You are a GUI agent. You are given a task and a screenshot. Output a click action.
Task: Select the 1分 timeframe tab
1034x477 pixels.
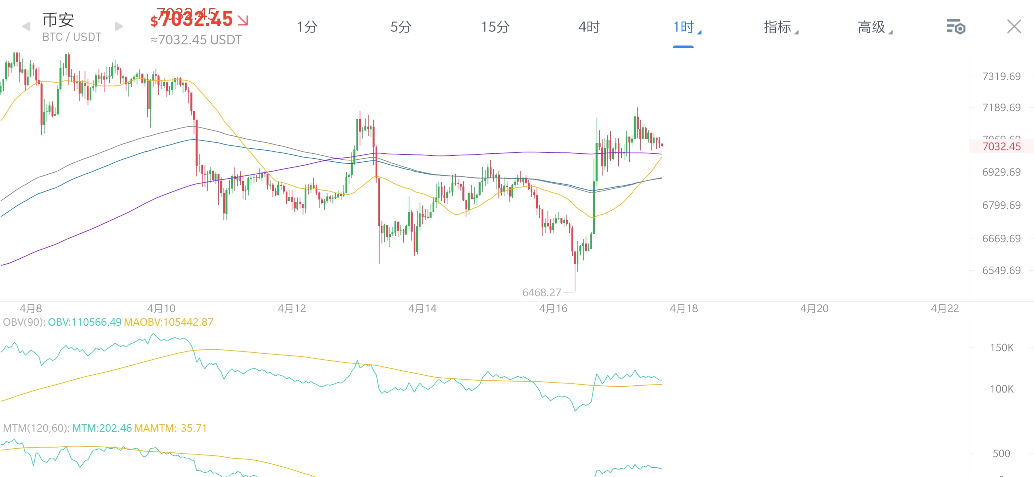(307, 27)
